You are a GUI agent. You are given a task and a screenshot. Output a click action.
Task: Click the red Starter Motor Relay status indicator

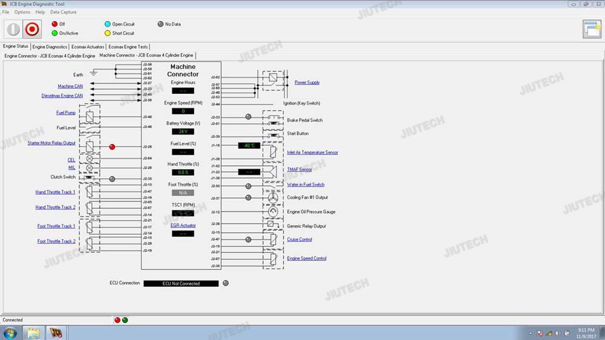point(112,147)
